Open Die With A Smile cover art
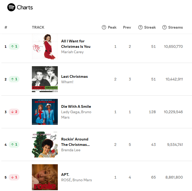 [x=45, y=112]
